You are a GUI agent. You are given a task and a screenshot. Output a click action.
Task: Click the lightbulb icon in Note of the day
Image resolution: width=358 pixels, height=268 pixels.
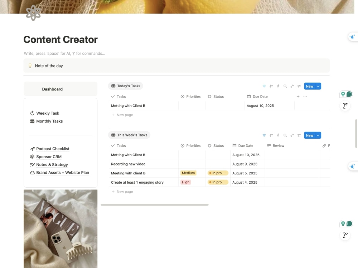pos(30,66)
